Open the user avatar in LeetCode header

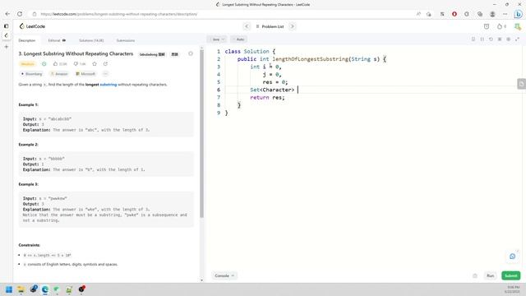[x=518, y=26]
